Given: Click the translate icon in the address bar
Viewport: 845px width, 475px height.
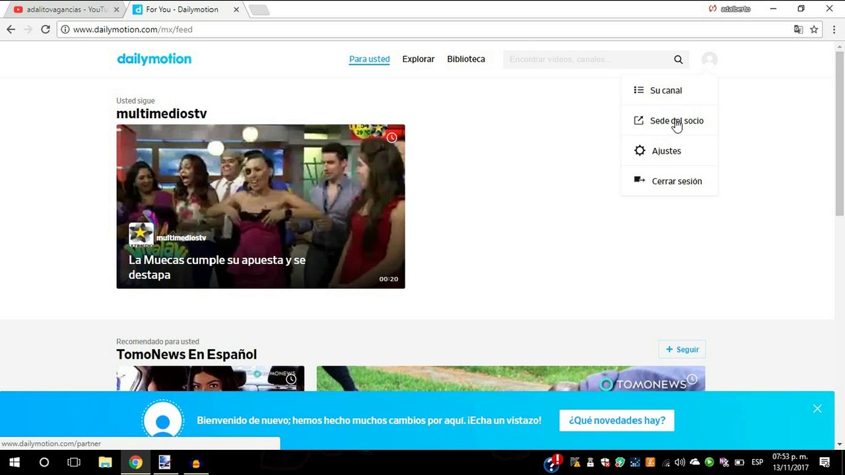Looking at the screenshot, I should pos(798,29).
